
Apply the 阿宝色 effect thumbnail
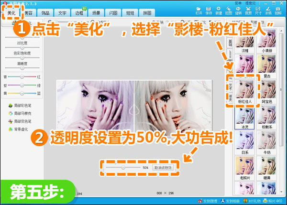click(266, 92)
